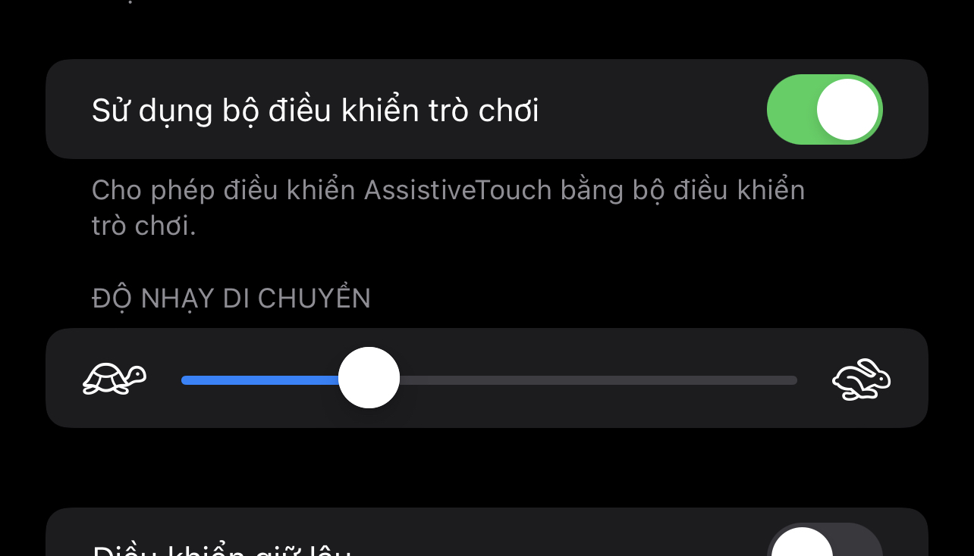Click the white knob of the bottom gray switch
Screen dimensions: 974x556
(803, 542)
